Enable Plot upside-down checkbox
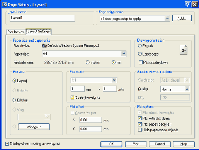Viewport: 199px width, 150px height. 140,62
